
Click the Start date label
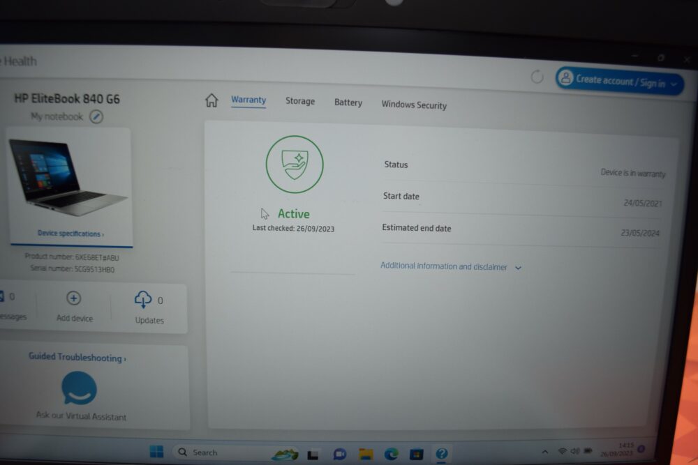tap(401, 196)
